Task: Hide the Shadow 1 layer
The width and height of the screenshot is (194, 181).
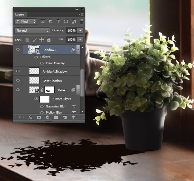Action: tap(18, 49)
